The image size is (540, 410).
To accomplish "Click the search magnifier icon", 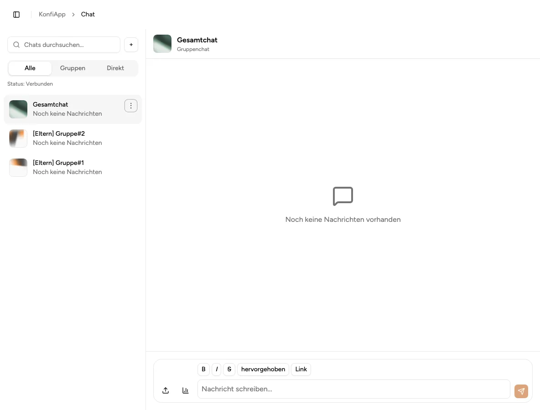I will coord(16,45).
